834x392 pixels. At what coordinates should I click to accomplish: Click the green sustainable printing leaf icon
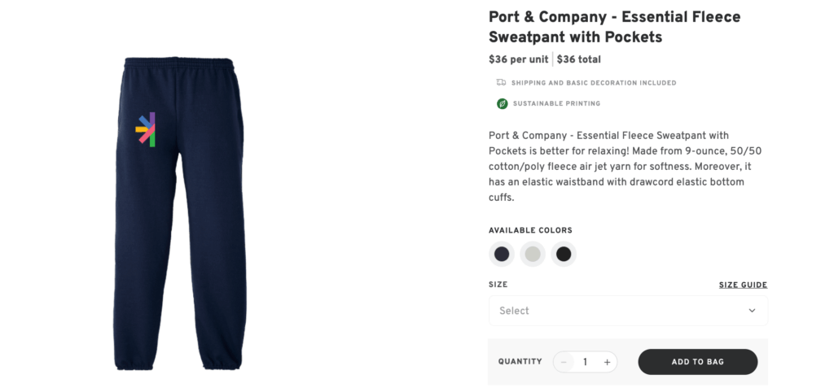click(x=502, y=103)
